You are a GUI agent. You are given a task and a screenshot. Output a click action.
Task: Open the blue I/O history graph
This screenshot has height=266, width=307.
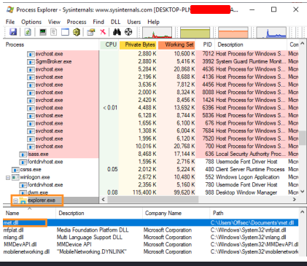pyautogui.click(x=271, y=32)
